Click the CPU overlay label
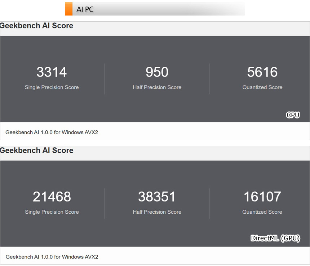The image size is (310, 266). point(293,115)
